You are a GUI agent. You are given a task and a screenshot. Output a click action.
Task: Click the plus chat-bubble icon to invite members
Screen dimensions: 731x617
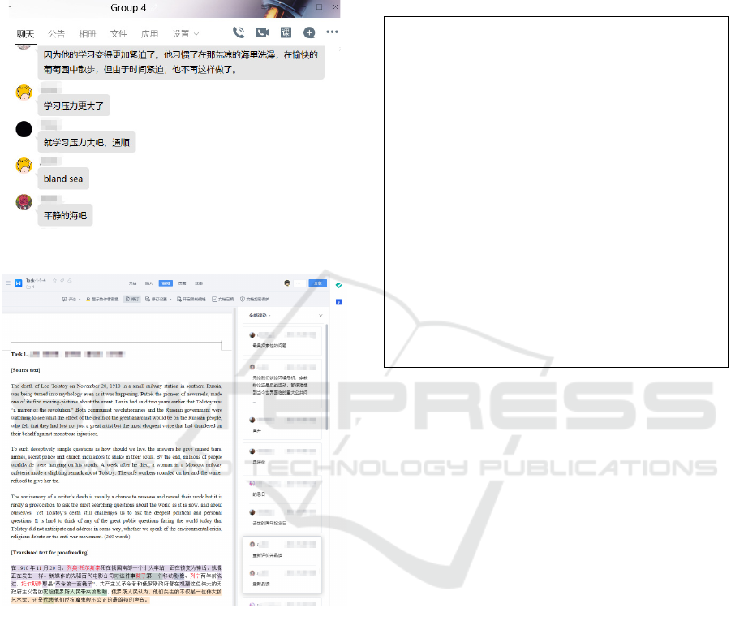tap(309, 32)
